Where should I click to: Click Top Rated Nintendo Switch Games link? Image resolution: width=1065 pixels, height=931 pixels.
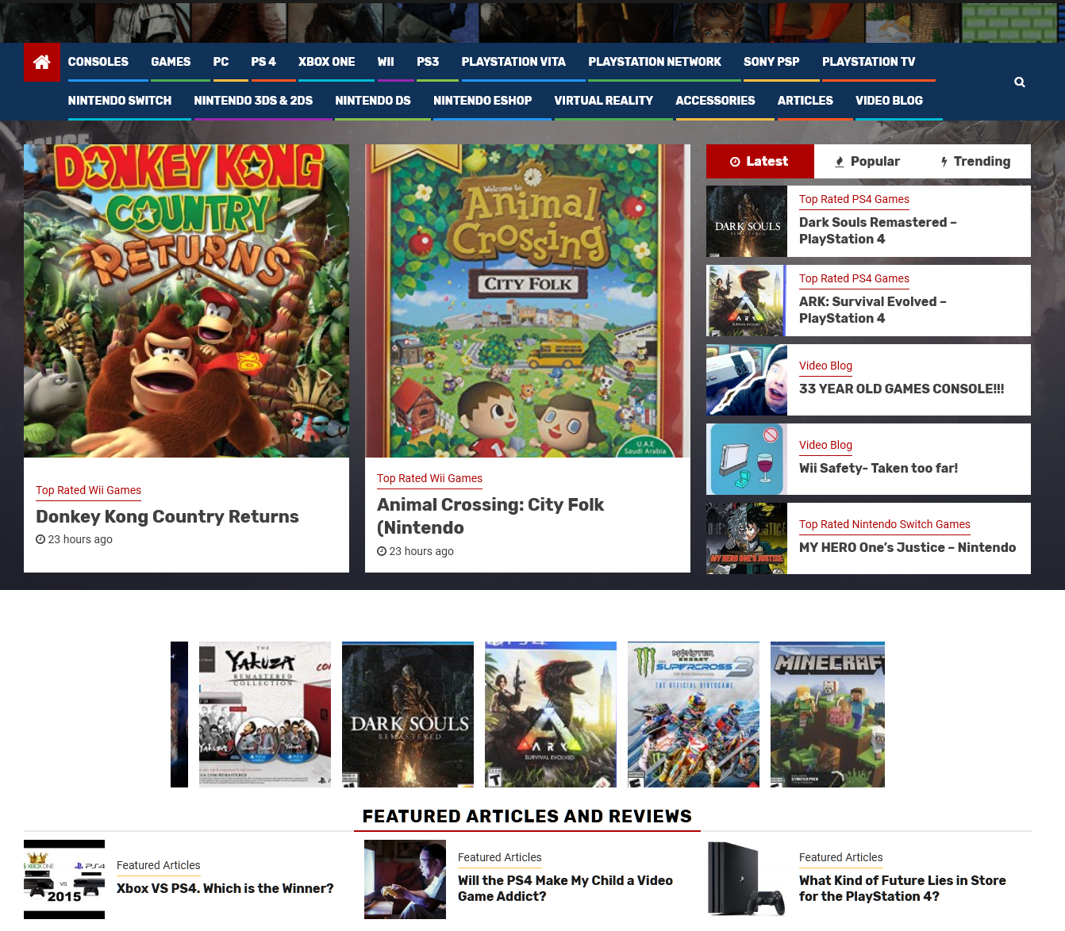pos(885,524)
